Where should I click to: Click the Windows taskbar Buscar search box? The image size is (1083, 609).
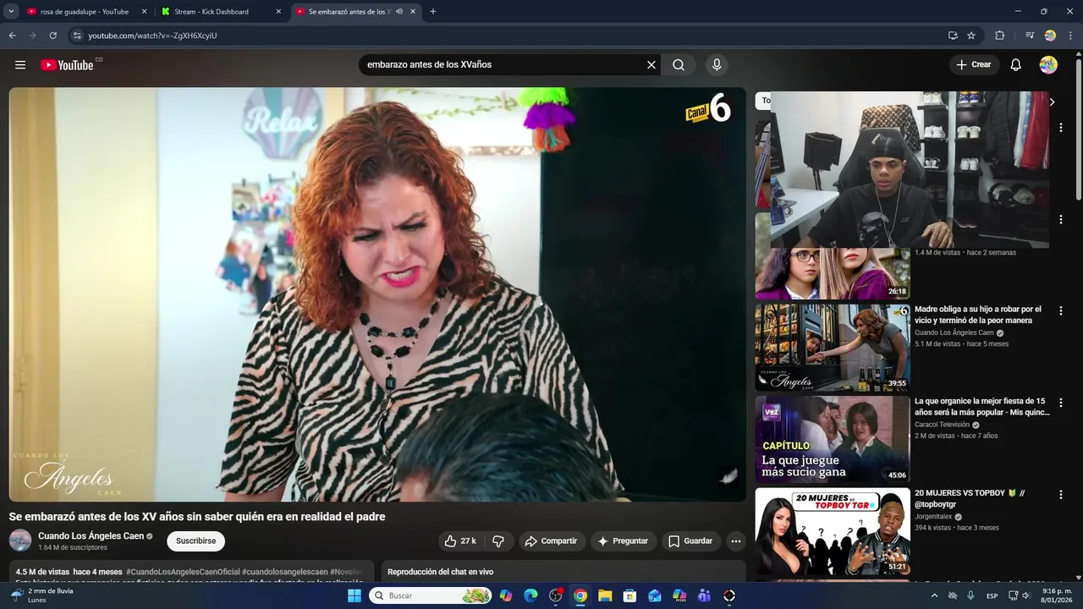[432, 595]
